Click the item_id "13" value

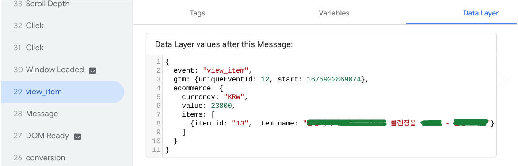[x=239, y=124]
